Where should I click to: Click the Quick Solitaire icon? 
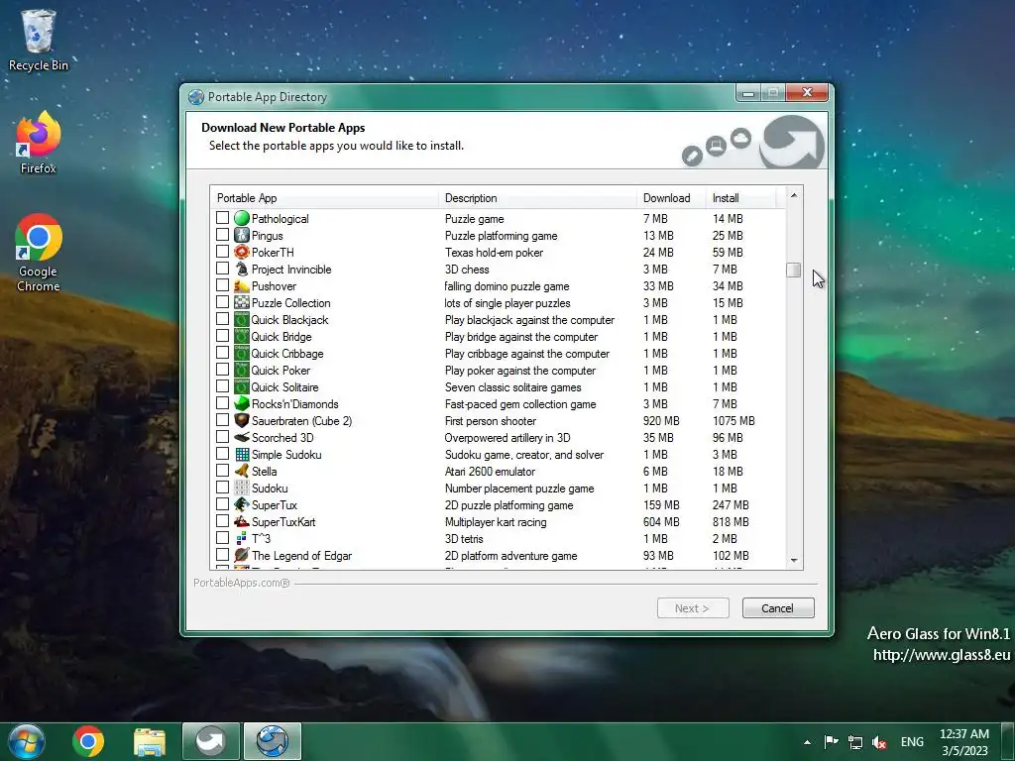click(x=242, y=387)
